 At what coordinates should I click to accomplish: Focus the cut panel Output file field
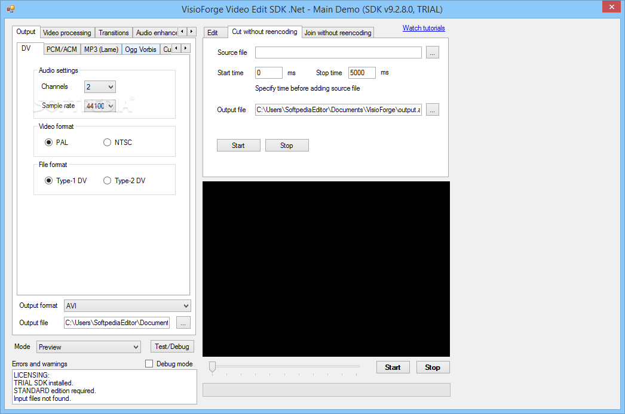click(x=338, y=110)
